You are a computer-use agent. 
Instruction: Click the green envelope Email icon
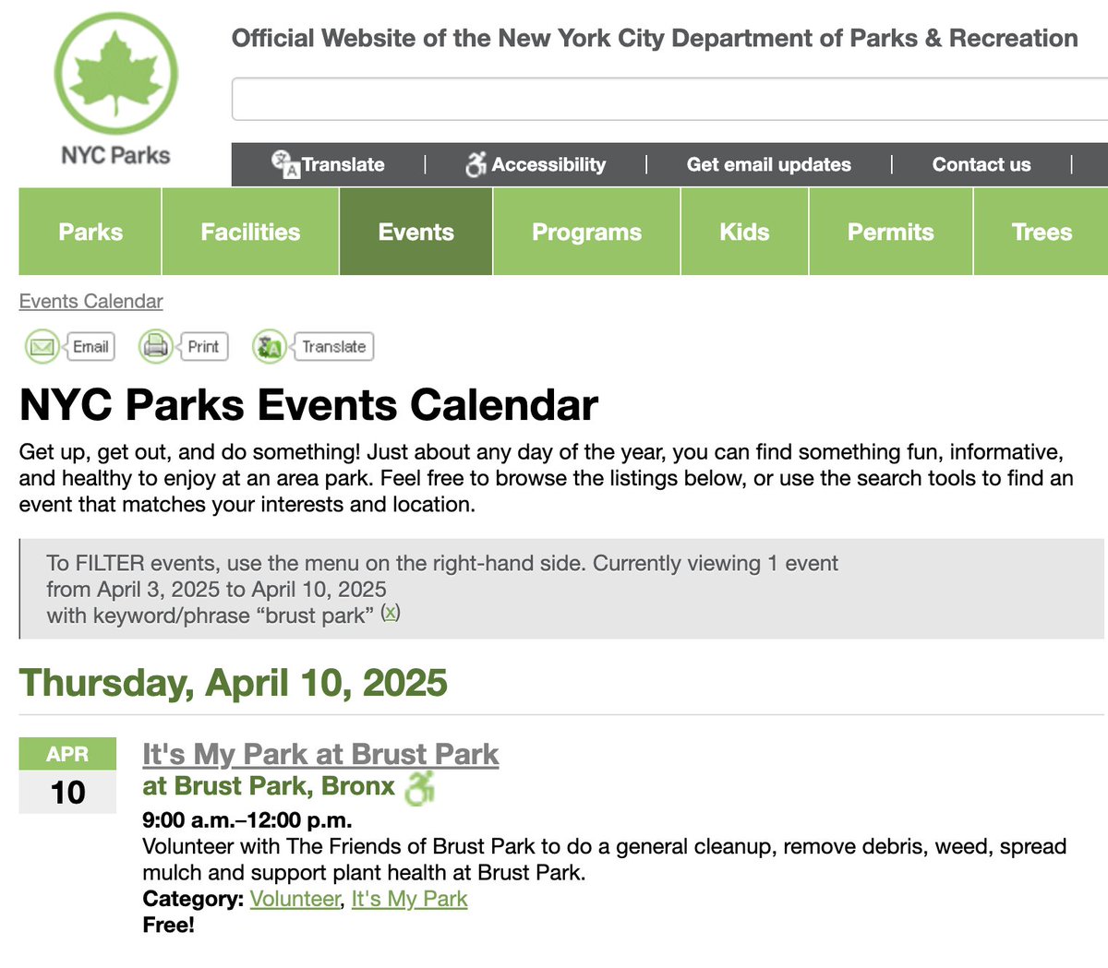(x=42, y=347)
